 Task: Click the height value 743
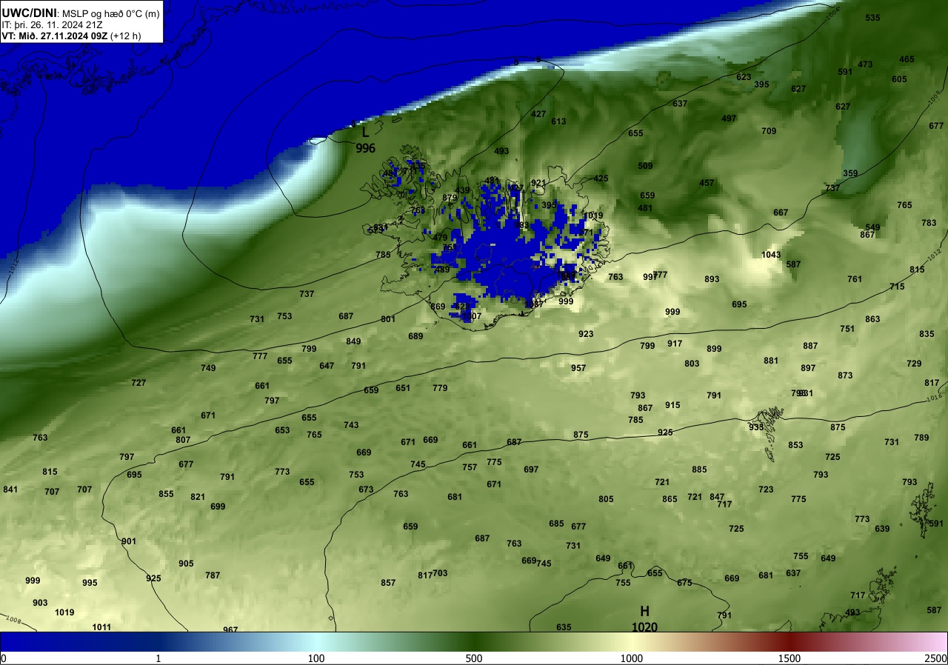pyautogui.click(x=352, y=426)
